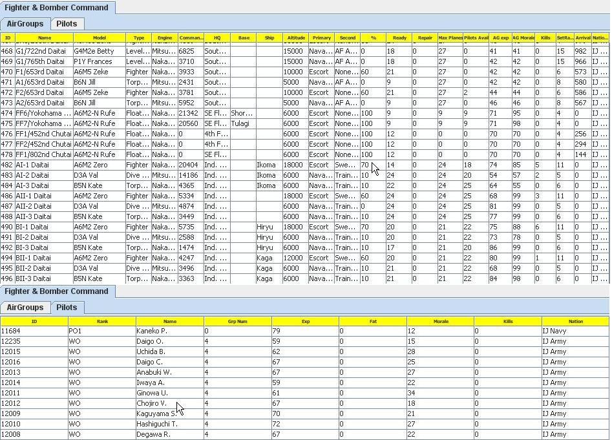Select the AI-1 Daitai air group
The width and height of the screenshot is (612, 440).
tap(304, 165)
